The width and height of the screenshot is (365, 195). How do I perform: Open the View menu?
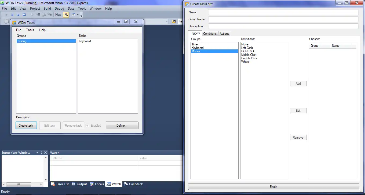point(23,9)
